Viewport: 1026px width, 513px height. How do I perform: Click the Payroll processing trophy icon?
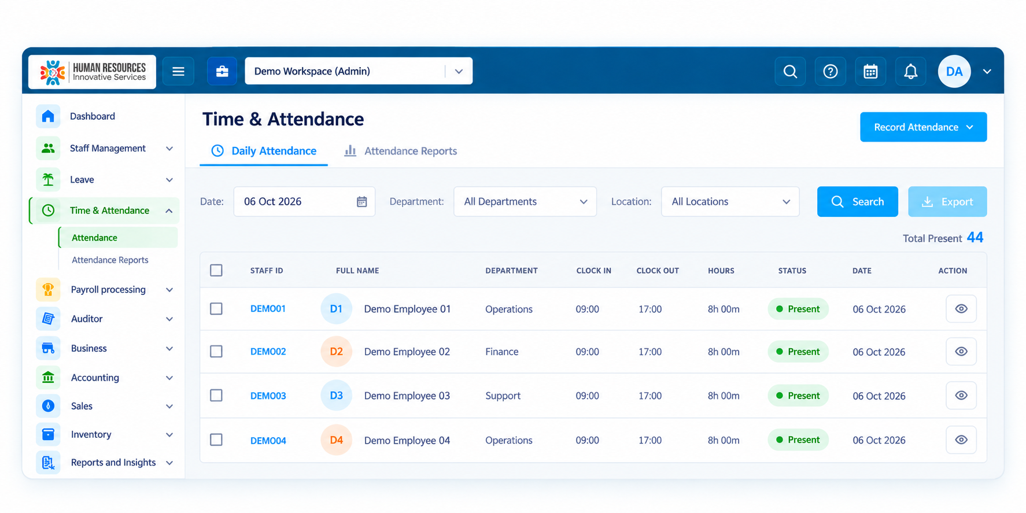pyautogui.click(x=48, y=289)
